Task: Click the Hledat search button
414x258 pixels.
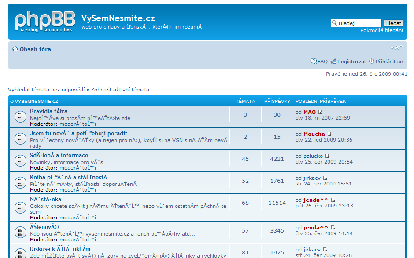Action: (x=393, y=23)
